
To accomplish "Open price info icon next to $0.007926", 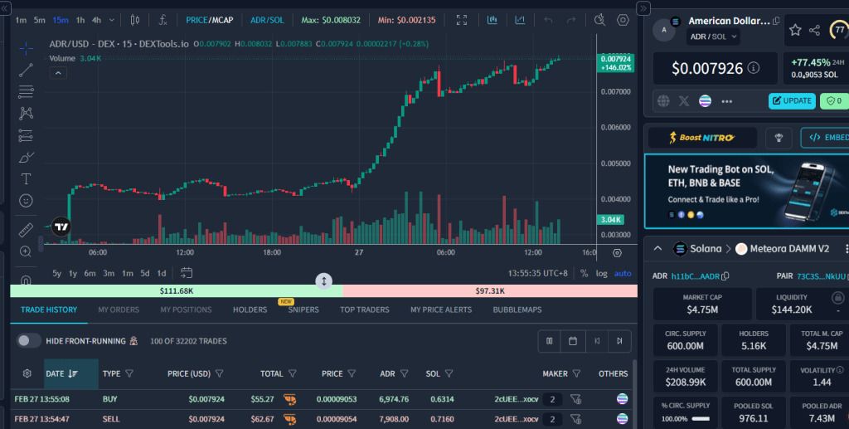I will pos(753,68).
